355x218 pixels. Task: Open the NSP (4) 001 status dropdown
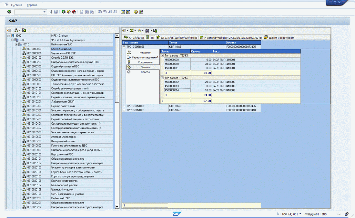[300, 214]
